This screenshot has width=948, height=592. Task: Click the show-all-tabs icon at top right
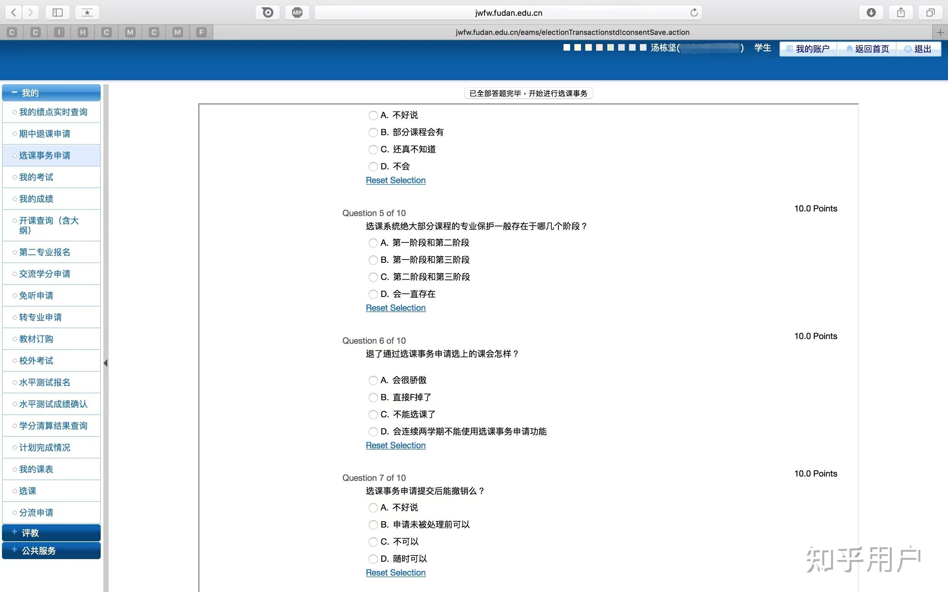point(930,12)
